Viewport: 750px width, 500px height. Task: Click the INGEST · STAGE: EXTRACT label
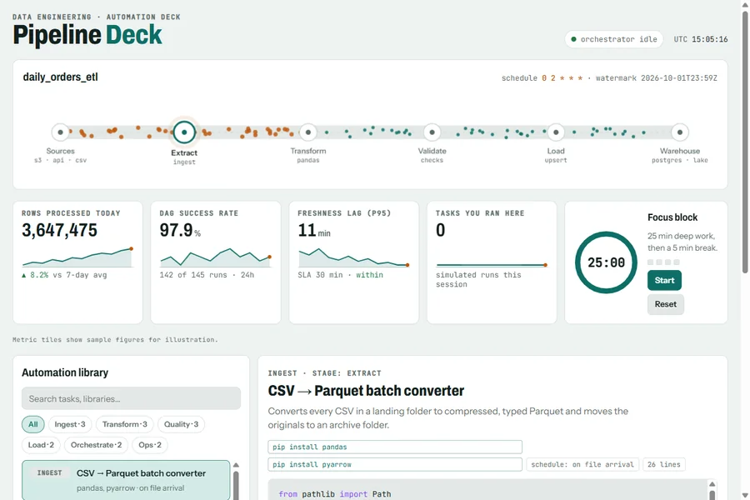pos(324,373)
